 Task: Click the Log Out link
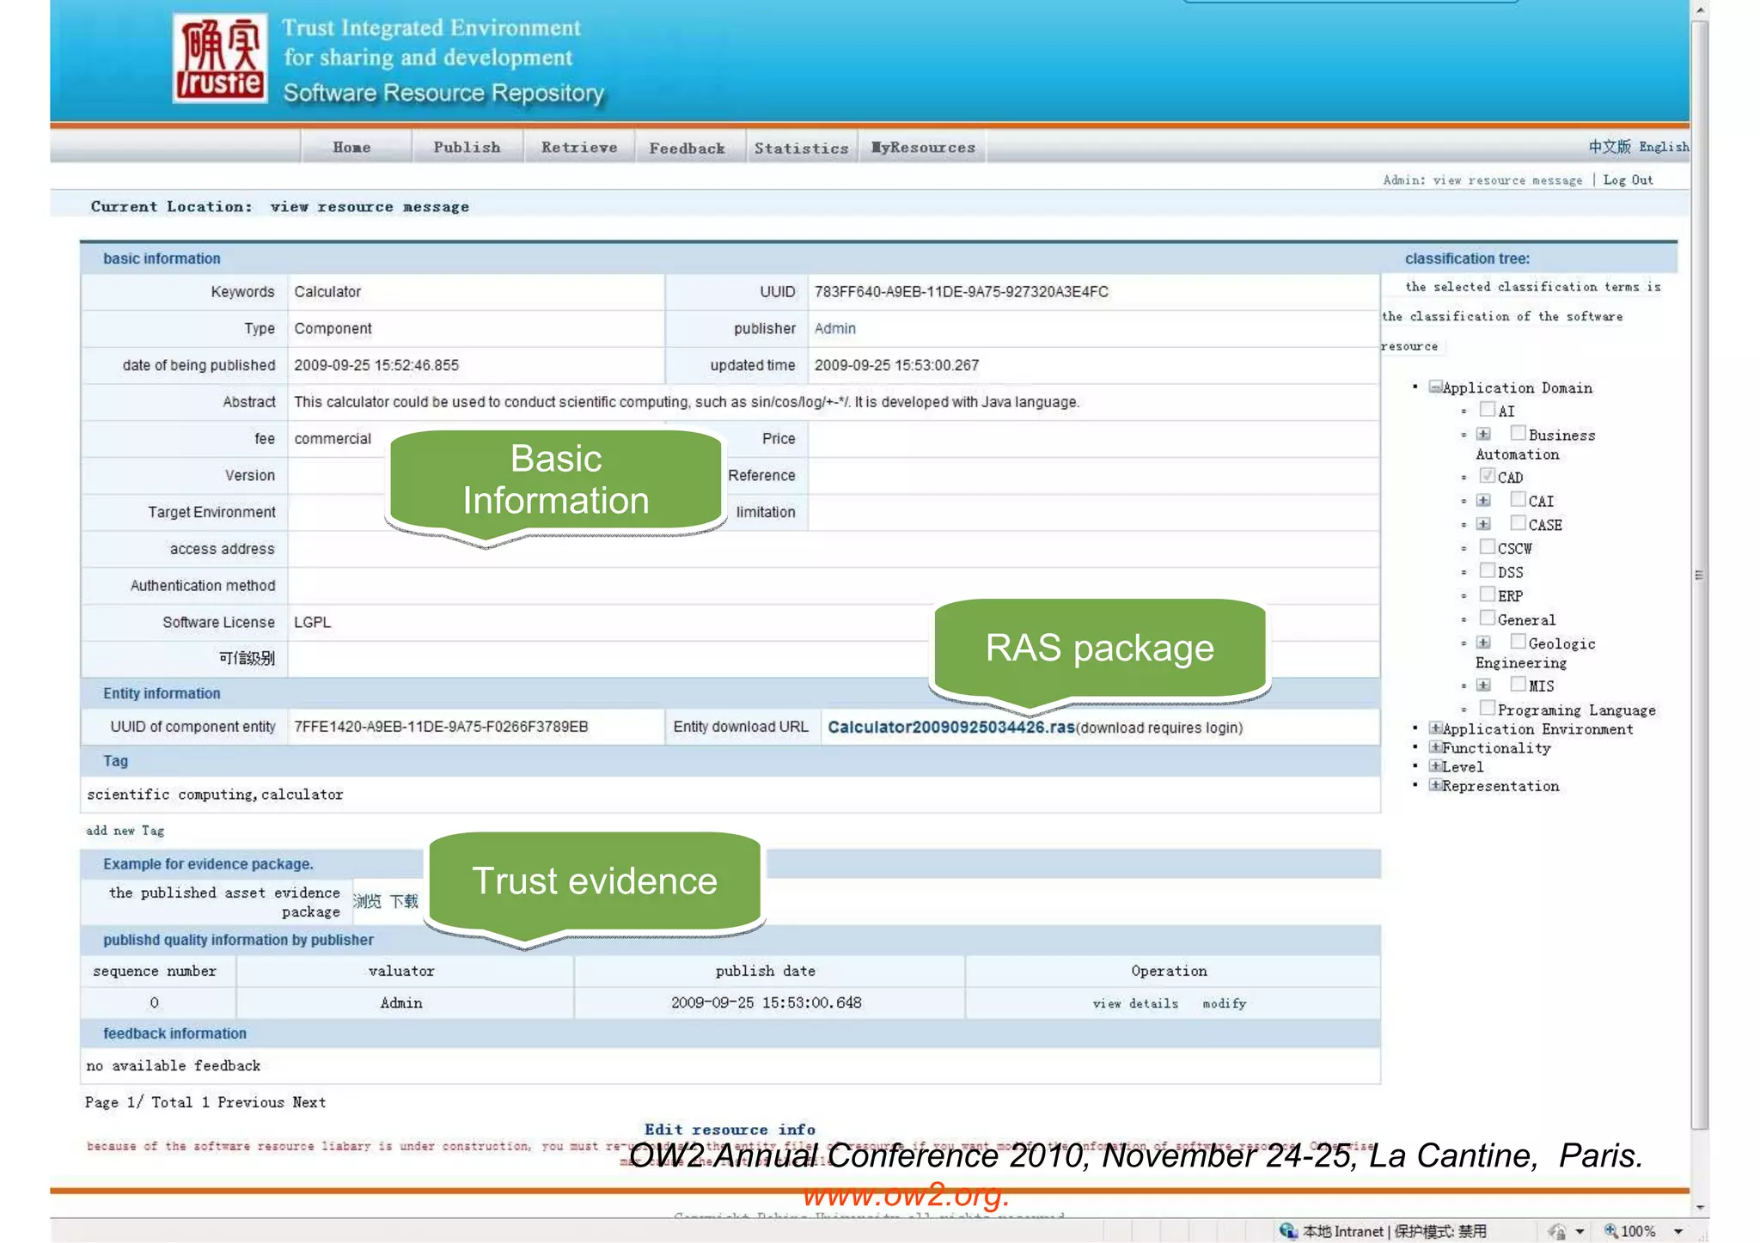pyautogui.click(x=1628, y=180)
